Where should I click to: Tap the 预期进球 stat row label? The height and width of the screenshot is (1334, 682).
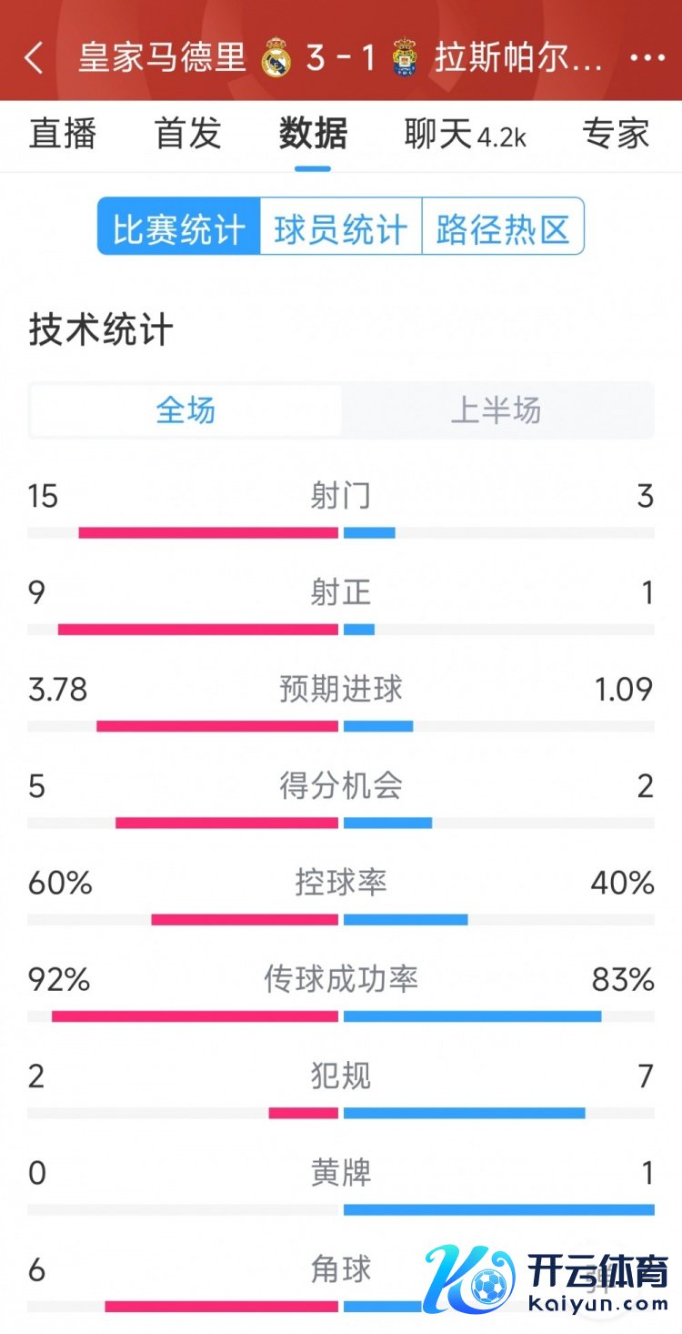point(341,689)
